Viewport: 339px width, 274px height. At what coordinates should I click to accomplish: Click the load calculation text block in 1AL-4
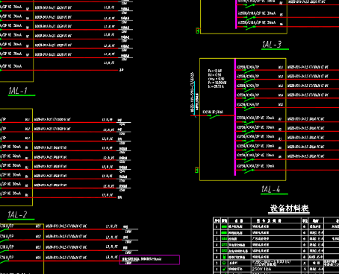tap(217, 79)
